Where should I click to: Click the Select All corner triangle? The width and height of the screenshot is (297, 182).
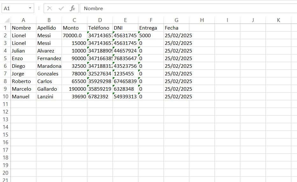pos(7,20)
